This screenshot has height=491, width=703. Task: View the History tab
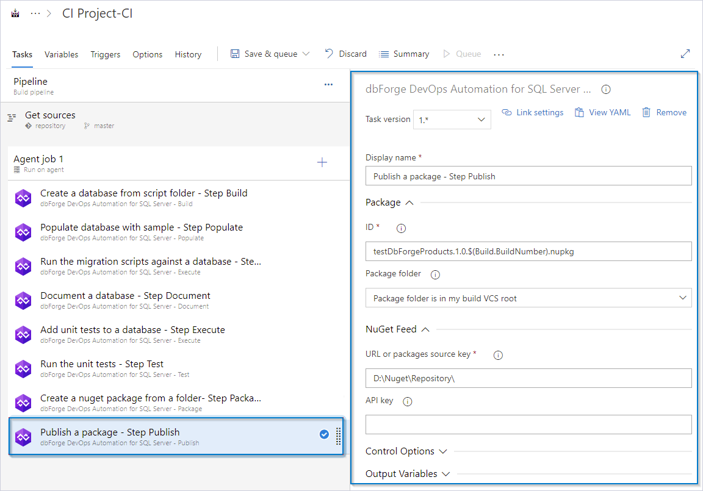point(188,54)
